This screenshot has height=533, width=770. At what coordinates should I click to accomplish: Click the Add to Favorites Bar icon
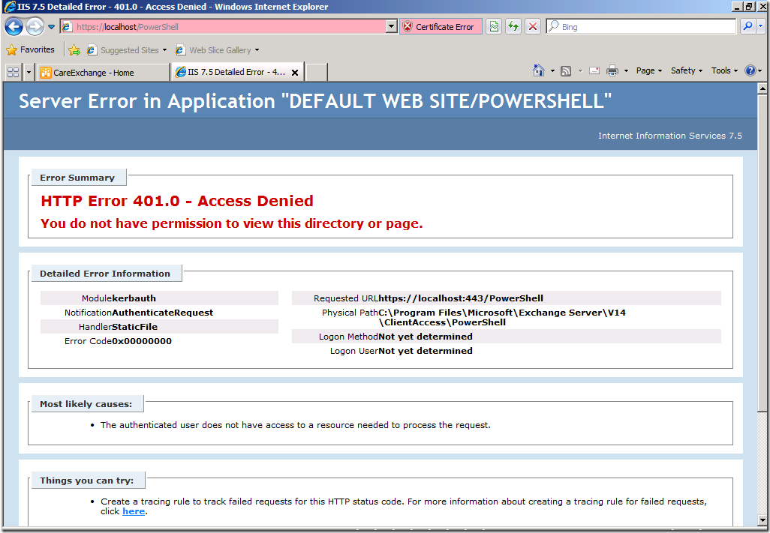point(74,50)
